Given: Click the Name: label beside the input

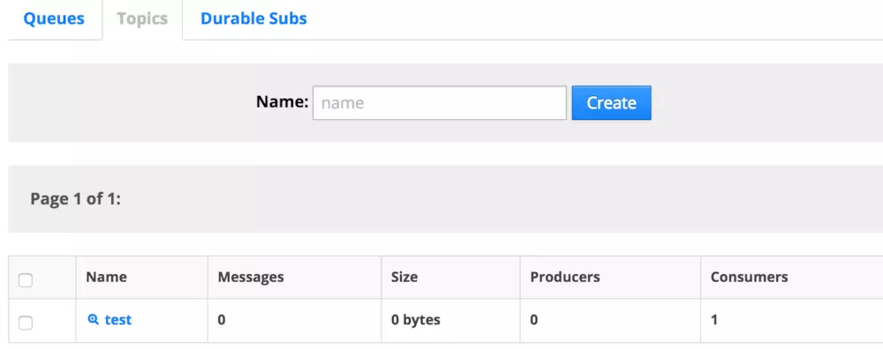Looking at the screenshot, I should click(283, 101).
